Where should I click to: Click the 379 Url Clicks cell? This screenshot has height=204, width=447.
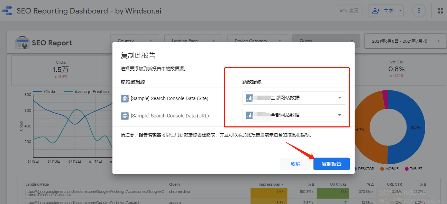tap(332, 193)
